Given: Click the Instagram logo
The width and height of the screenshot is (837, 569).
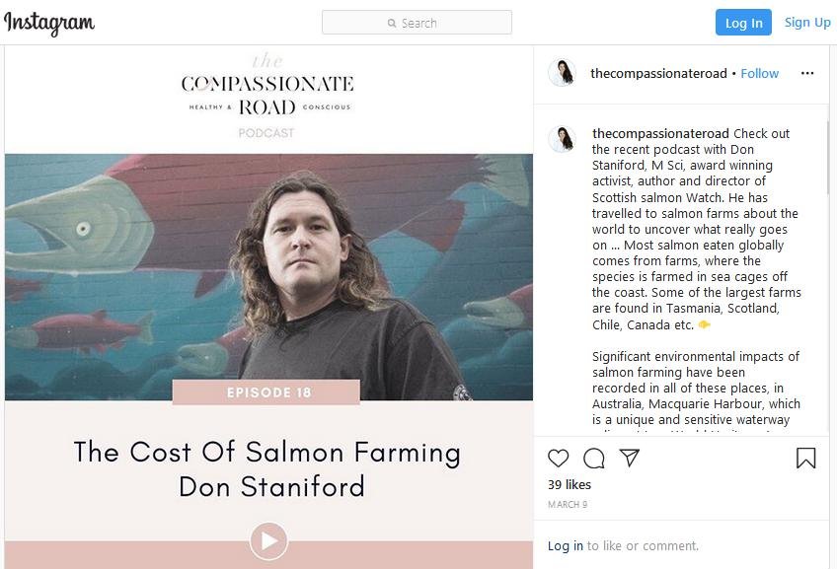Looking at the screenshot, I should click(49, 23).
